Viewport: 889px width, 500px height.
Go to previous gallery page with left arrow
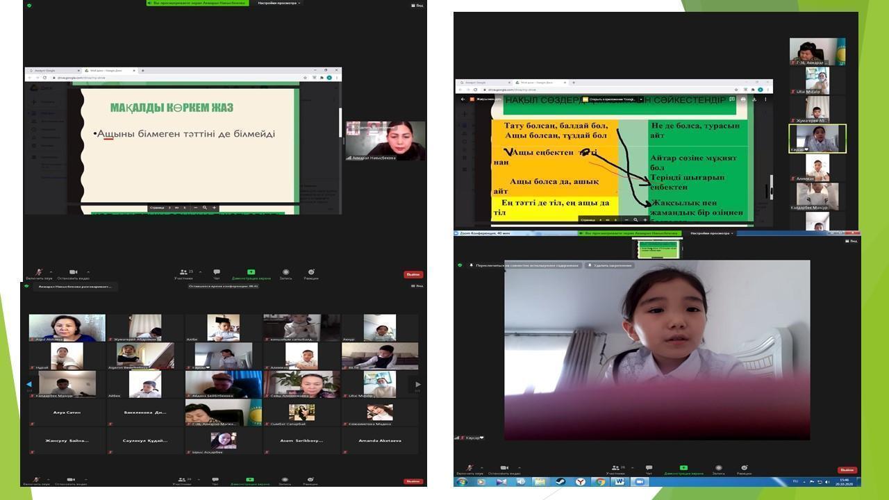tap(29, 384)
